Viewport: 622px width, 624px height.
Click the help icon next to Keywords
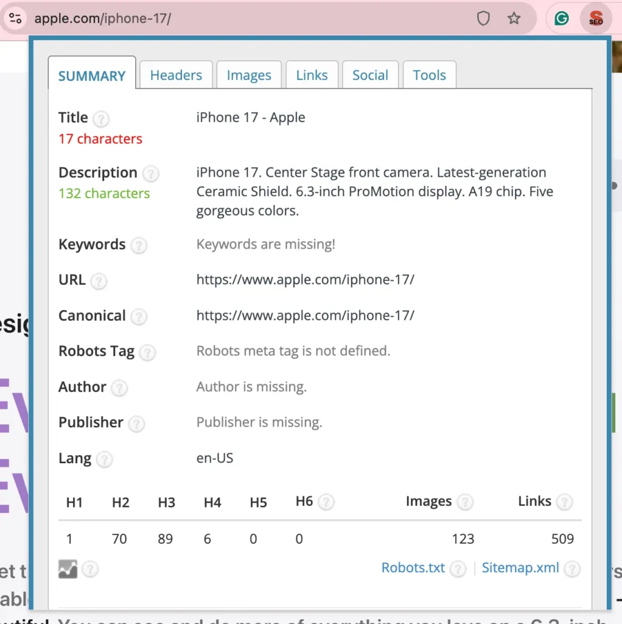[139, 245]
